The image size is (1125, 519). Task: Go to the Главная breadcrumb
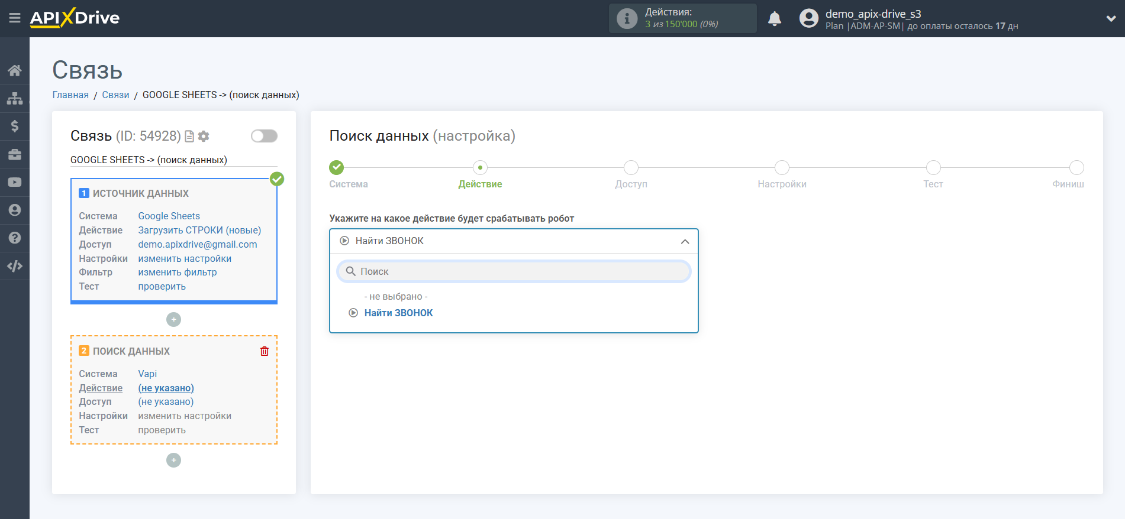(70, 95)
